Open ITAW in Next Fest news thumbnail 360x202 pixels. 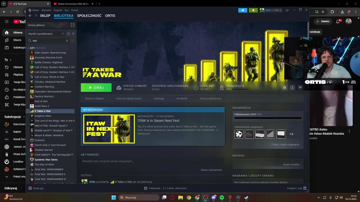click(x=109, y=129)
